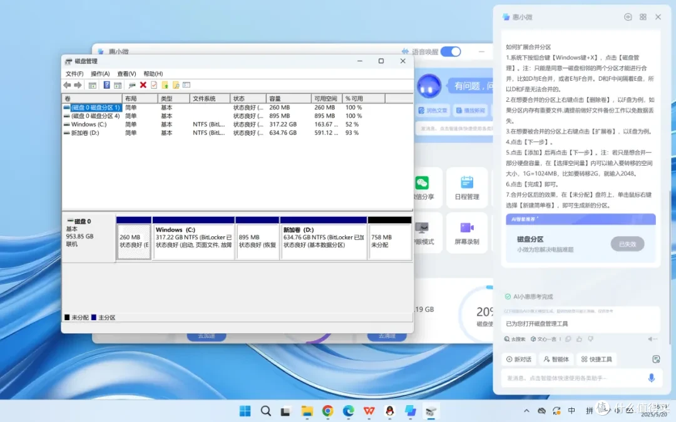Click the back arrow in Disk Management toolbar
Image resolution: width=676 pixels, height=422 pixels.
[x=67, y=85]
